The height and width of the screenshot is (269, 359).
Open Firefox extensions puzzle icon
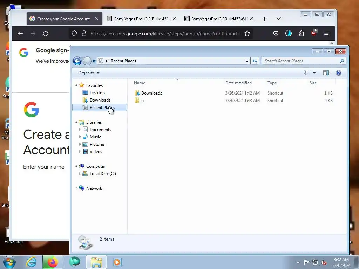click(301, 34)
